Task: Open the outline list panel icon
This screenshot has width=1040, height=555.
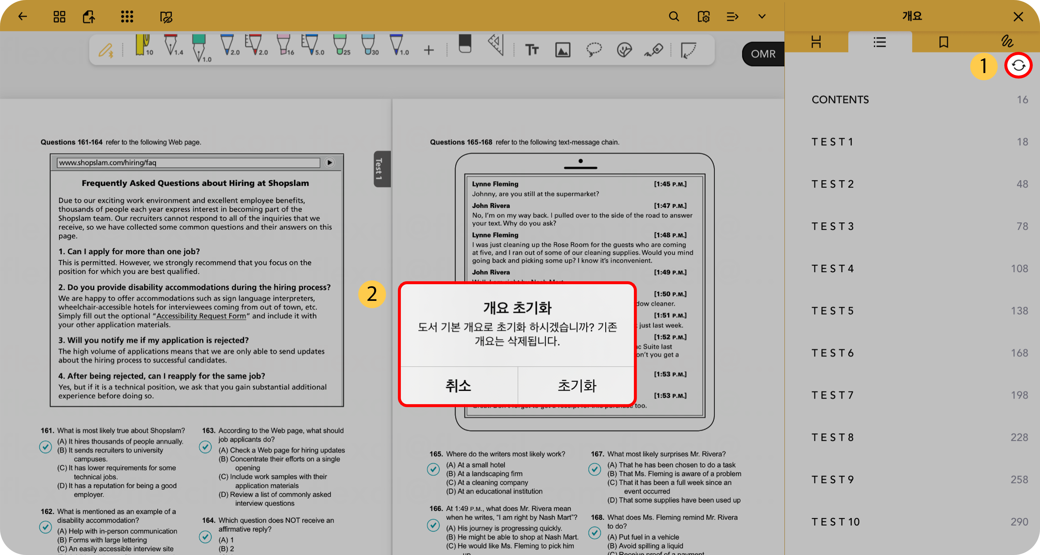Action: [732, 17]
